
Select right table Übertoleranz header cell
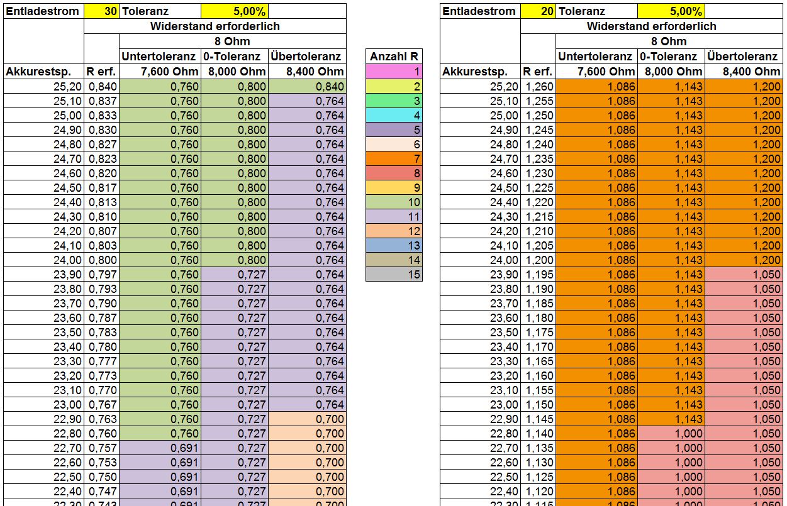click(745, 57)
